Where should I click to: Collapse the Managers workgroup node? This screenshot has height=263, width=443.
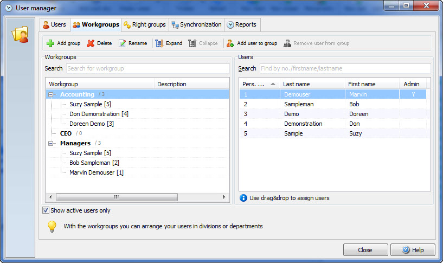50,143
